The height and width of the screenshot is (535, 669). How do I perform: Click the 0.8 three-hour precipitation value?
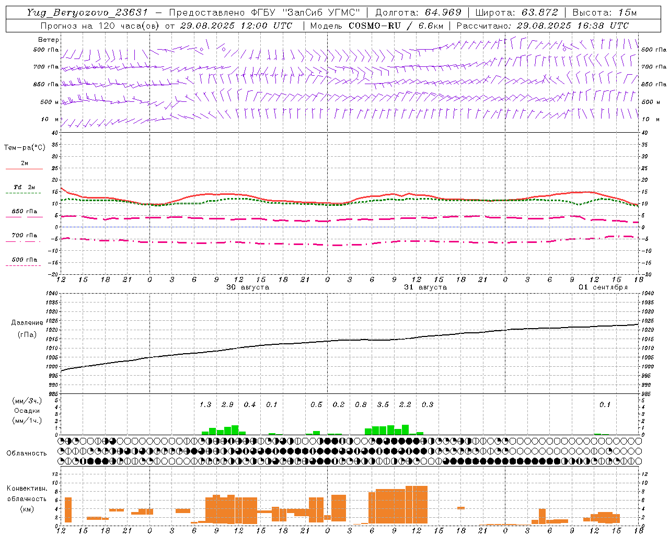coord(361,405)
